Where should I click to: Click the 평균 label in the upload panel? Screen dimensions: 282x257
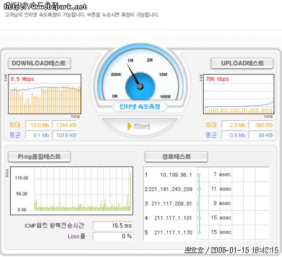pos(211,135)
